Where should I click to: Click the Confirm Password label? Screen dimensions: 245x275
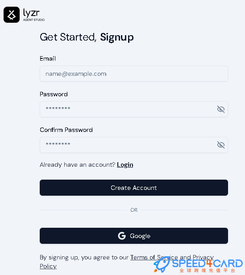[x=66, y=130]
